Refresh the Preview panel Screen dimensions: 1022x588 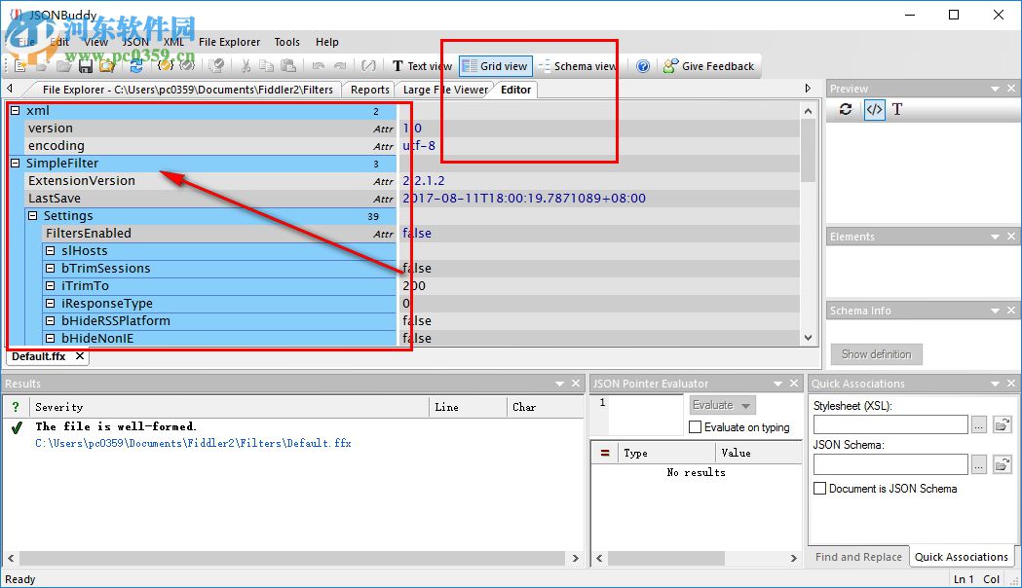click(x=844, y=109)
